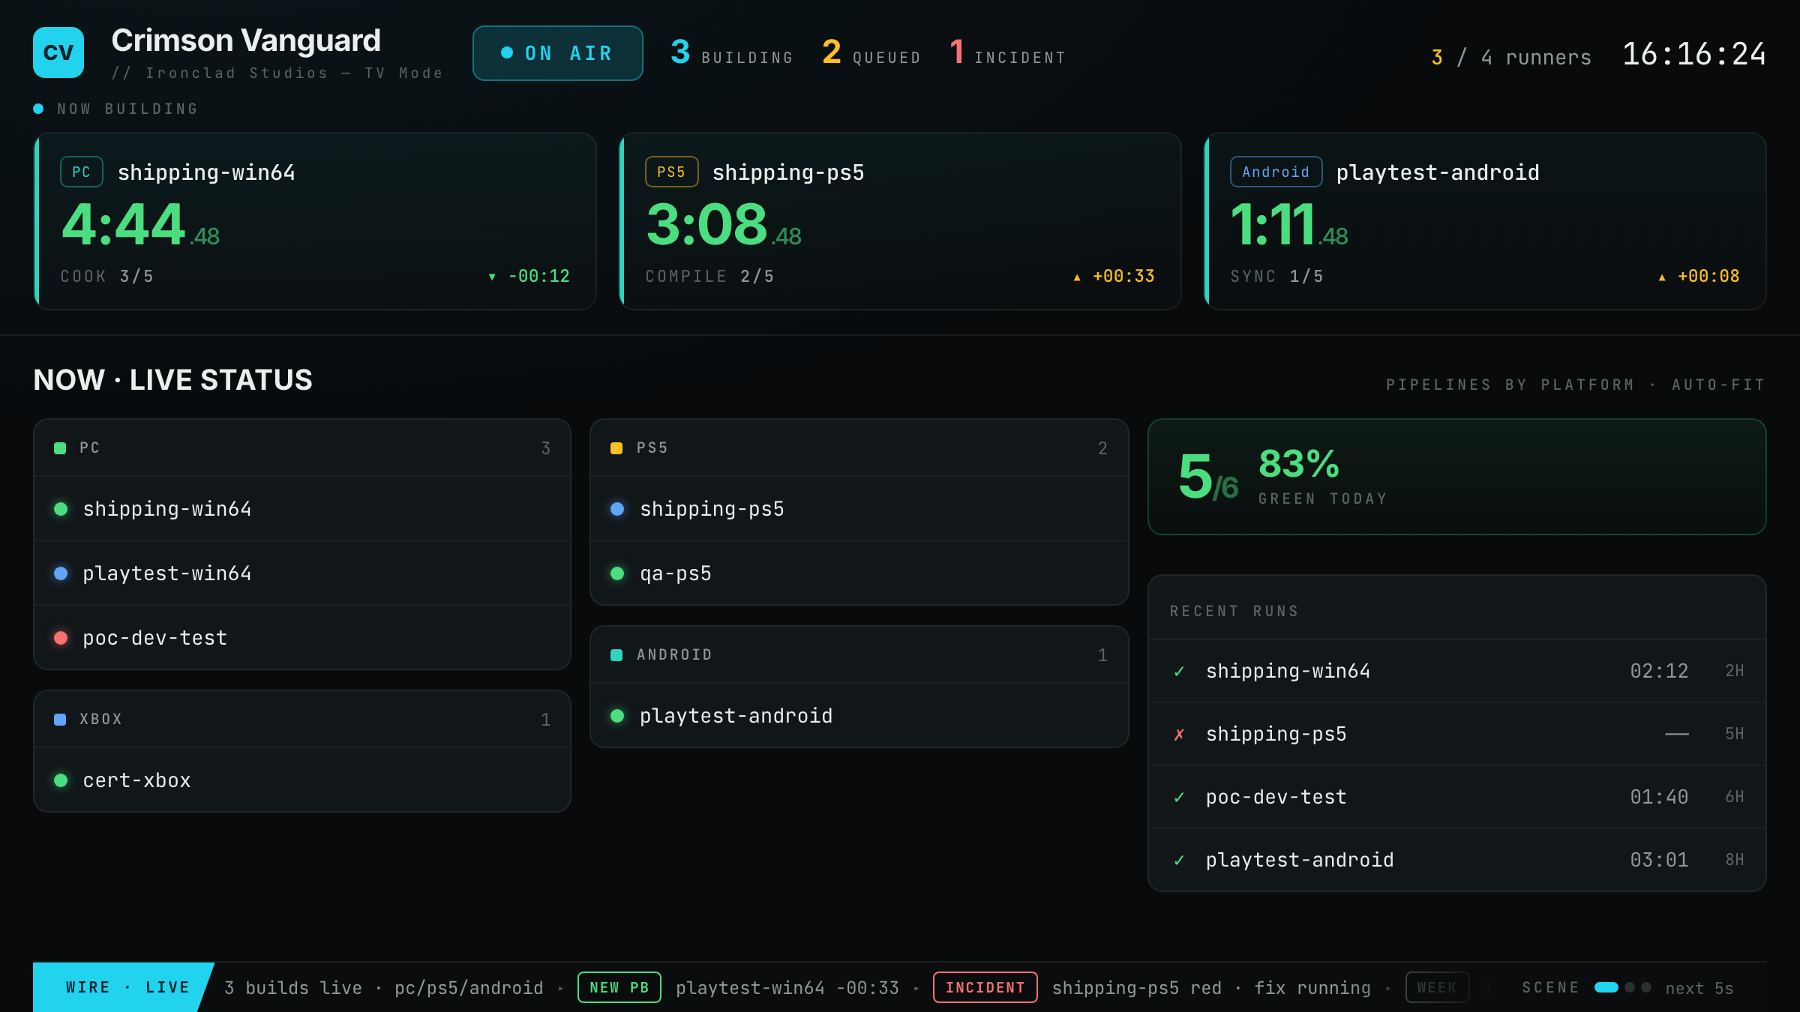
Task: Toggle the ON AIR button
Action: 557,53
